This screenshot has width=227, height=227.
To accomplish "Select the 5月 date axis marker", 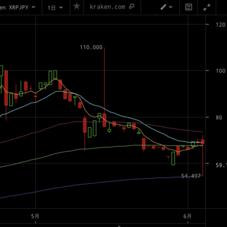I will pyautogui.click(x=35, y=216).
